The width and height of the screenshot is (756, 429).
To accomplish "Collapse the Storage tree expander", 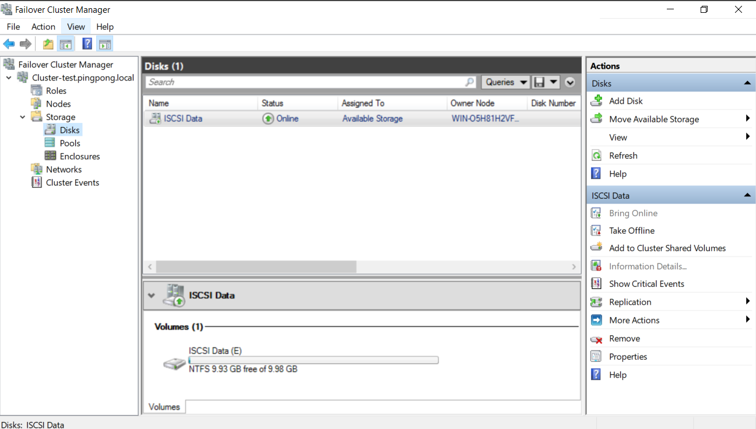I will point(23,117).
